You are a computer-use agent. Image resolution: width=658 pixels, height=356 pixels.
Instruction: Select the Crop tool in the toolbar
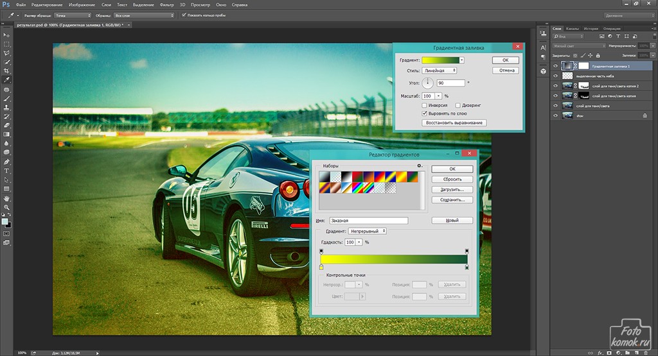[x=7, y=71]
